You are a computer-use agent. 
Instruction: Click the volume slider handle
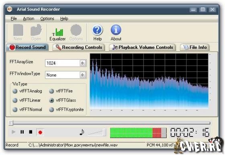point(104,132)
